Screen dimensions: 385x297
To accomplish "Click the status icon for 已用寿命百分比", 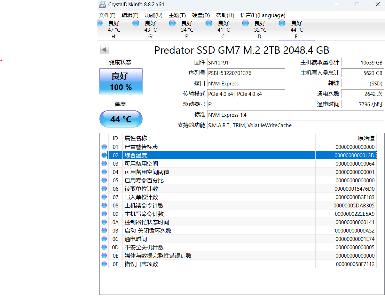I will tap(104, 180).
